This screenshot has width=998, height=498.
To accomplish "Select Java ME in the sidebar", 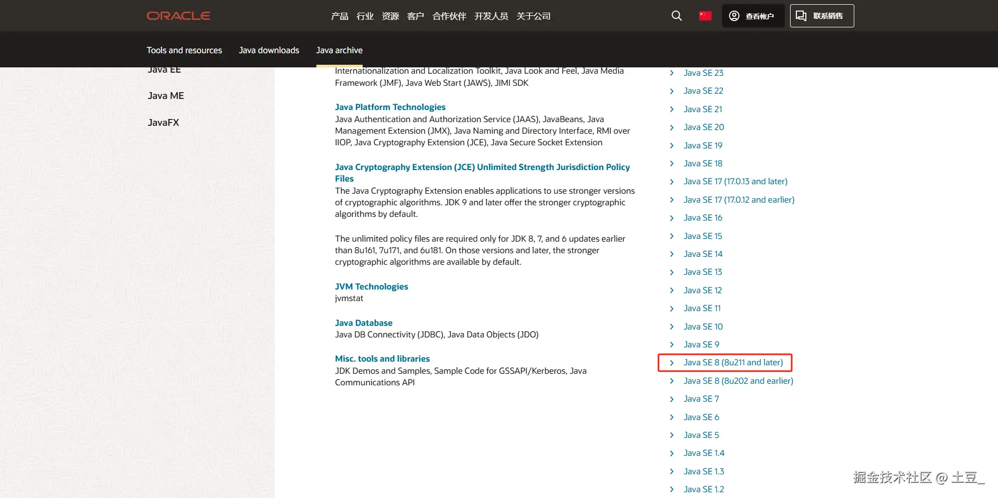I will point(166,96).
